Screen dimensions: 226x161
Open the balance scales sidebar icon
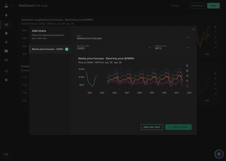6,60
